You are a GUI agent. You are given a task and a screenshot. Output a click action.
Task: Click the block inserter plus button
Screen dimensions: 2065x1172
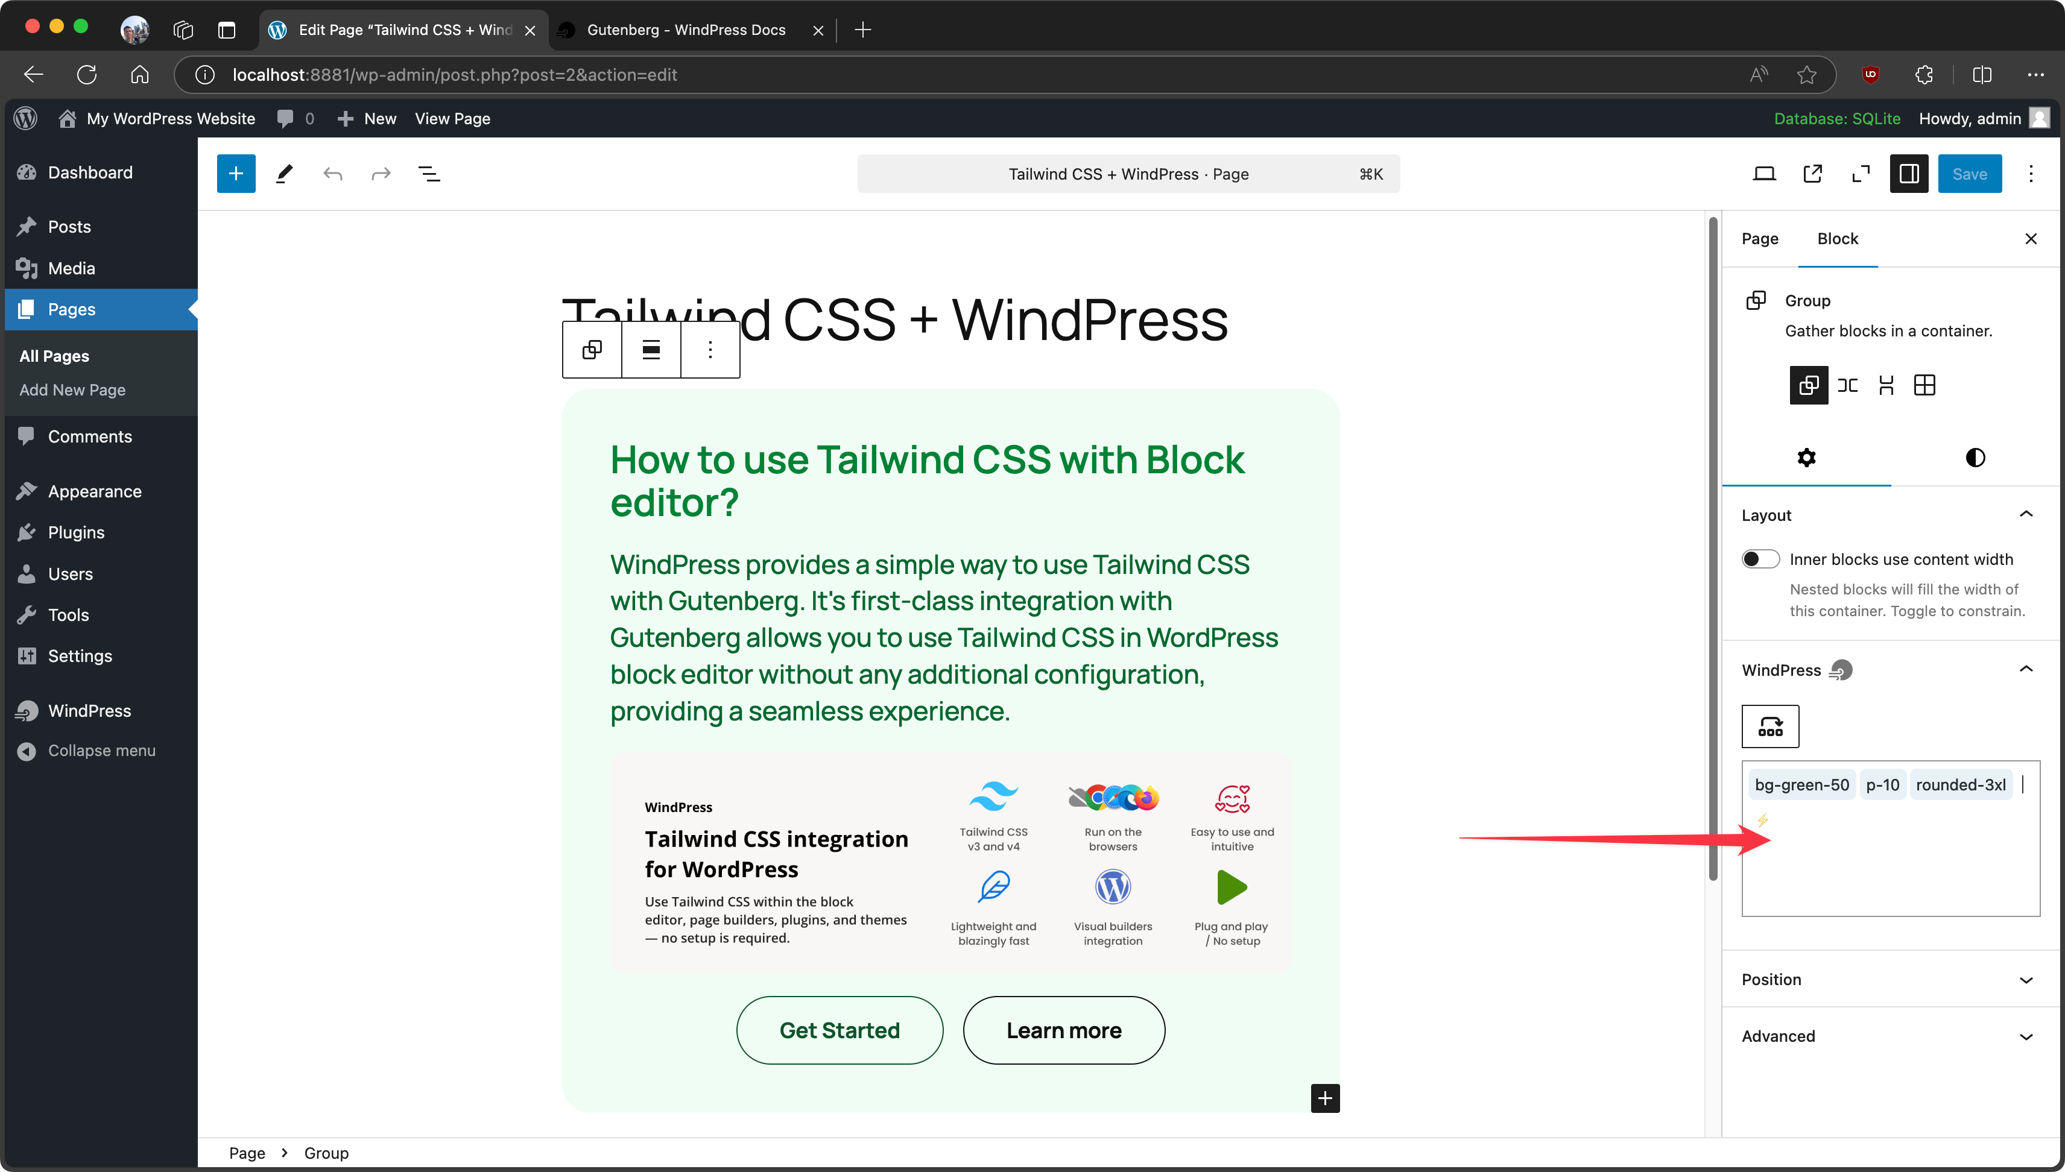pos(236,174)
